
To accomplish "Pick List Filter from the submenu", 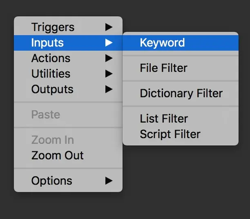I will pyautogui.click(x=164, y=119).
